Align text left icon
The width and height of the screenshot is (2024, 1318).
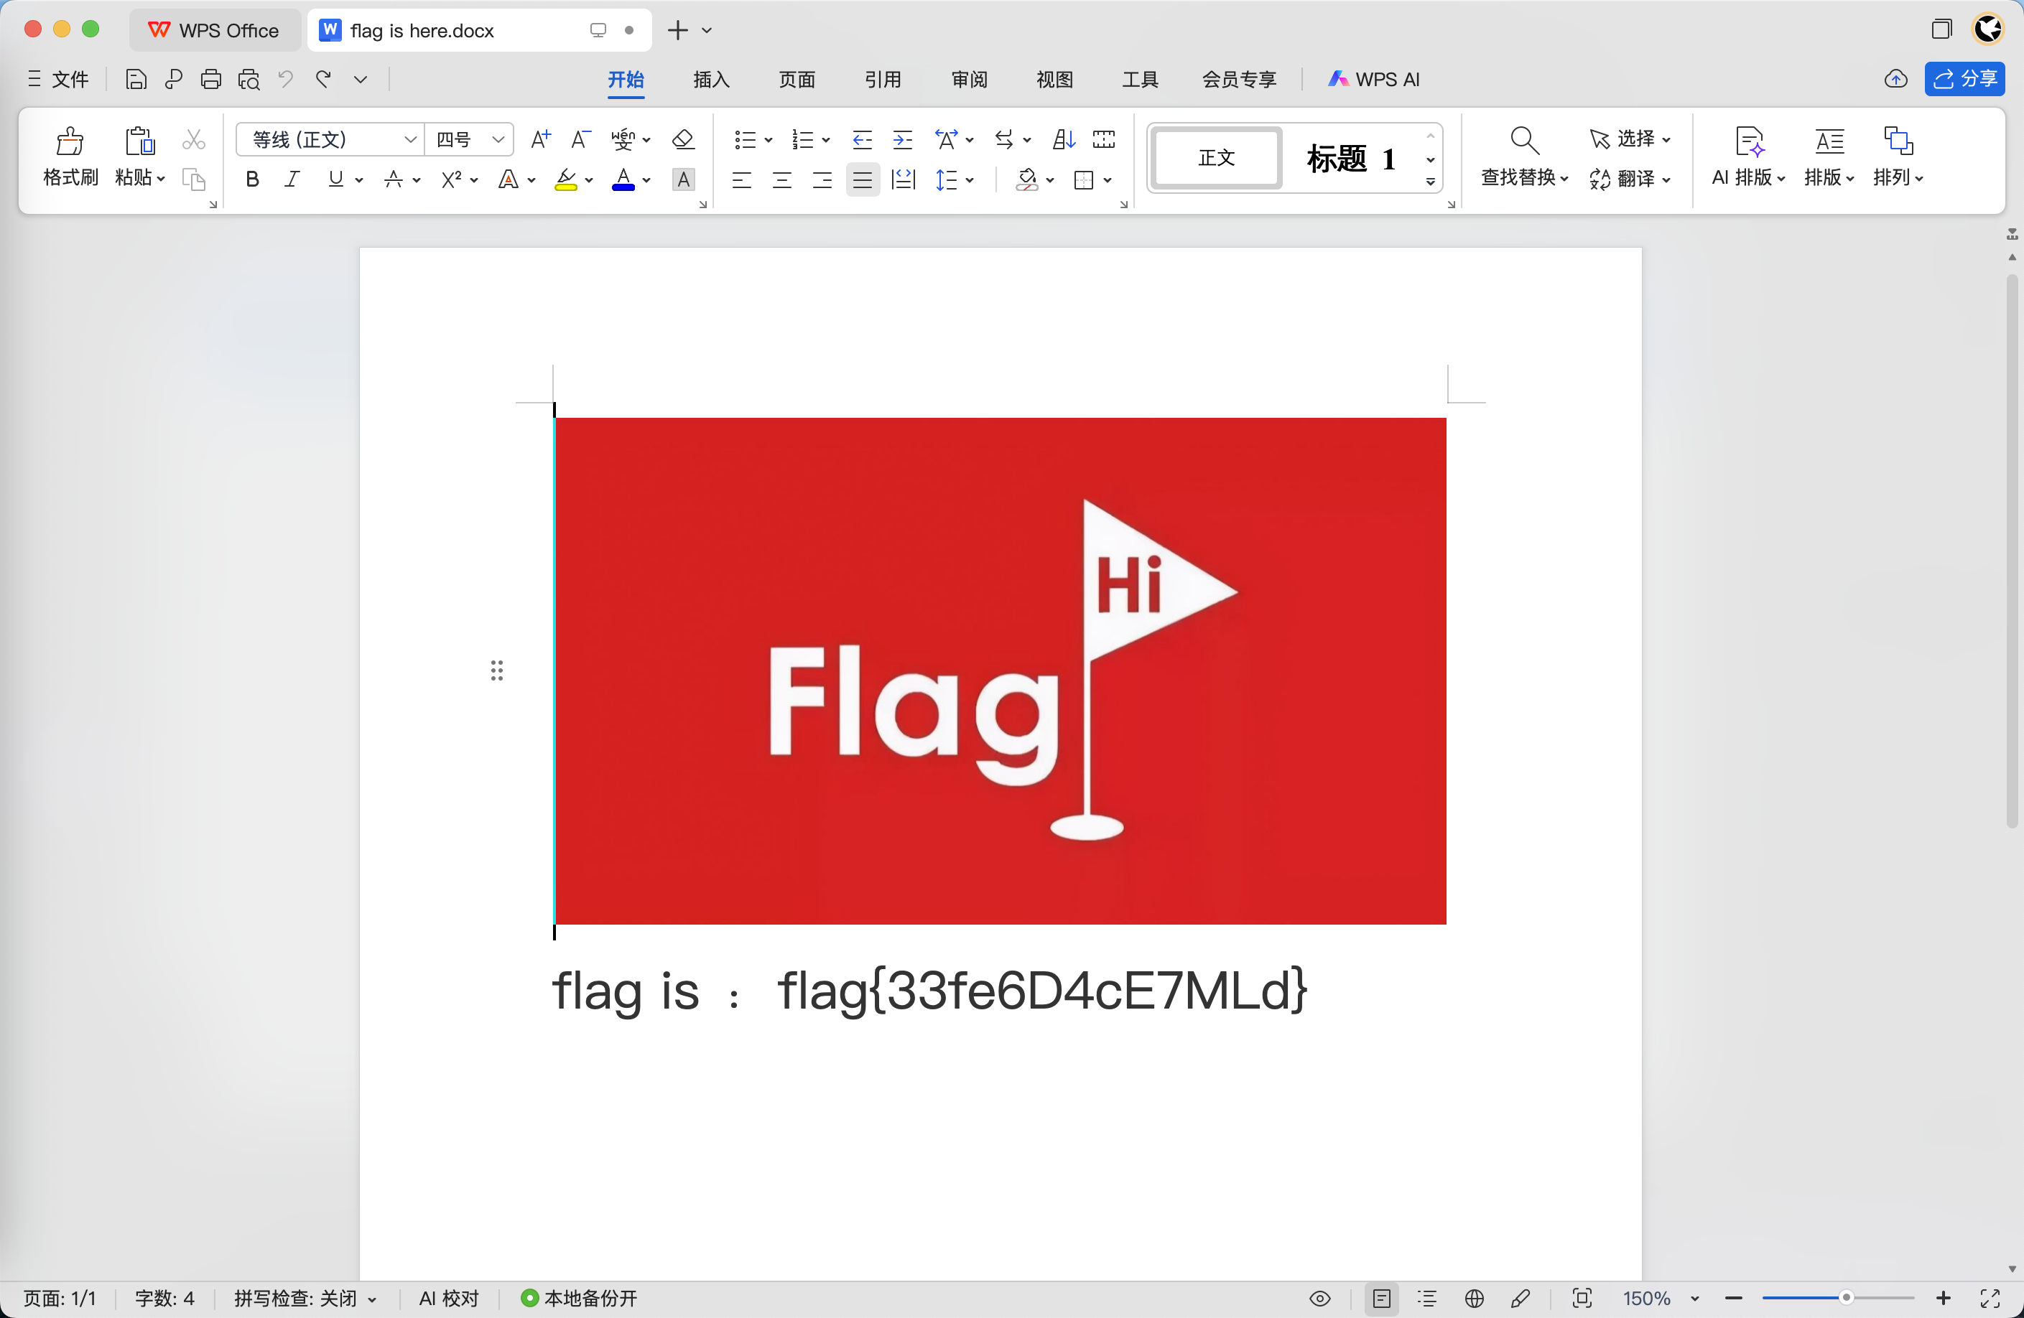[x=741, y=179]
